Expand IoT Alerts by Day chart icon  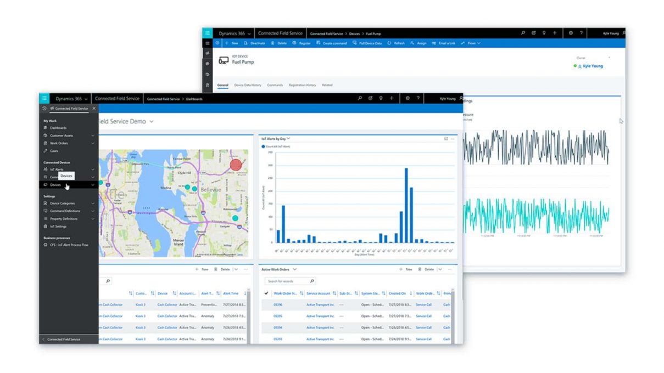click(446, 139)
